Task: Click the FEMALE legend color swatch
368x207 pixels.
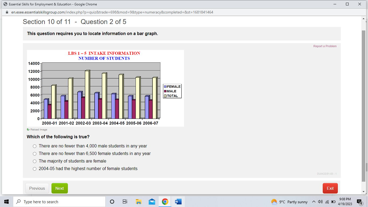Action: point(165,87)
